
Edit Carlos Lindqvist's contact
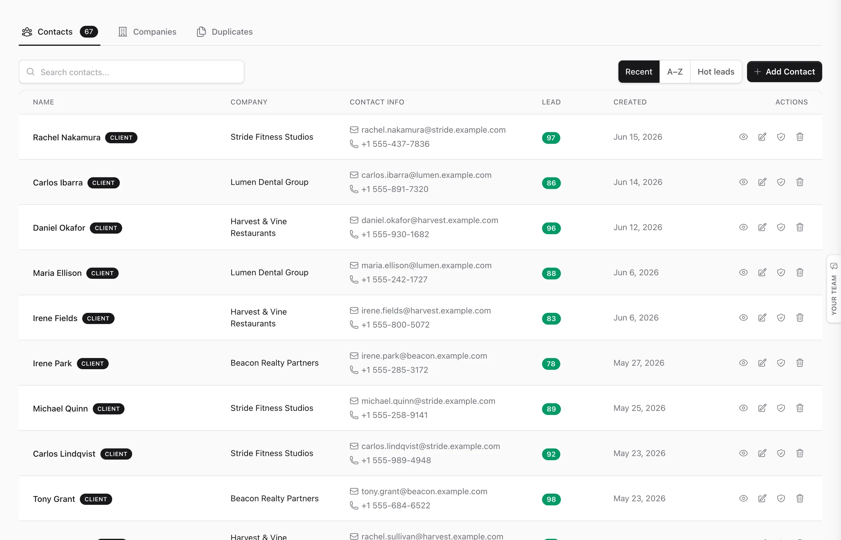click(x=762, y=453)
